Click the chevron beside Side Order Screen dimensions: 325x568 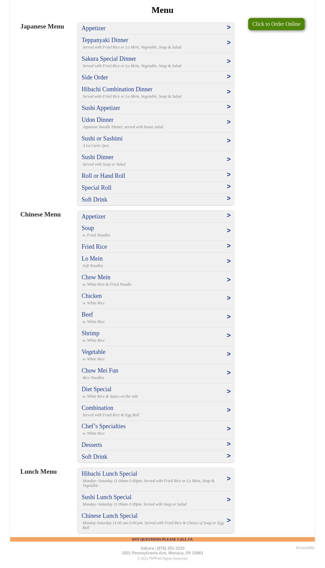229,77
